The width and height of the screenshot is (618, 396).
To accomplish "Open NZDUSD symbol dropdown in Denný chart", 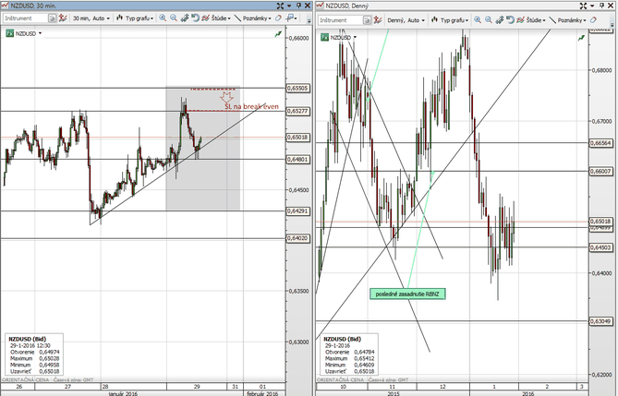I will click(x=355, y=38).
